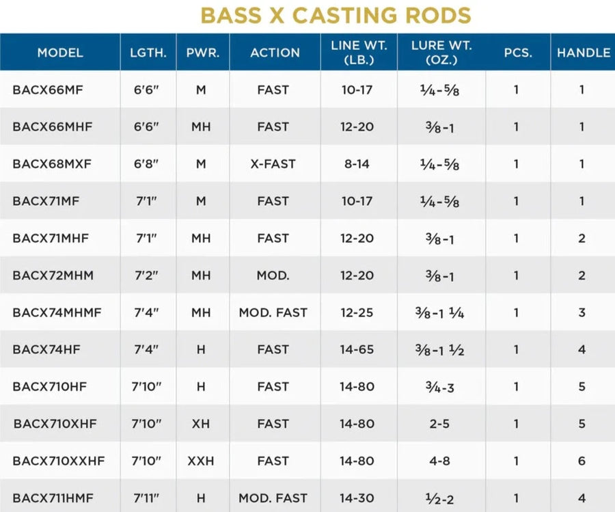Click the BACX711HMF model name
615x512 pixels.
tap(54, 498)
